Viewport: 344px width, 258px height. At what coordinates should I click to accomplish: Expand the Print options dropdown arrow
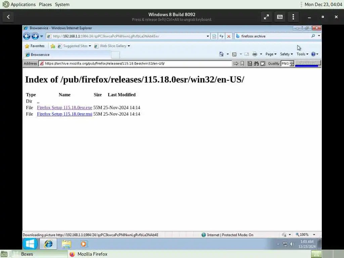coord(261,54)
